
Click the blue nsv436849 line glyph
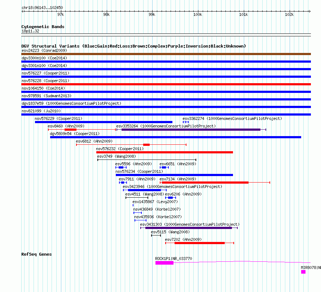click(x=137, y=213)
